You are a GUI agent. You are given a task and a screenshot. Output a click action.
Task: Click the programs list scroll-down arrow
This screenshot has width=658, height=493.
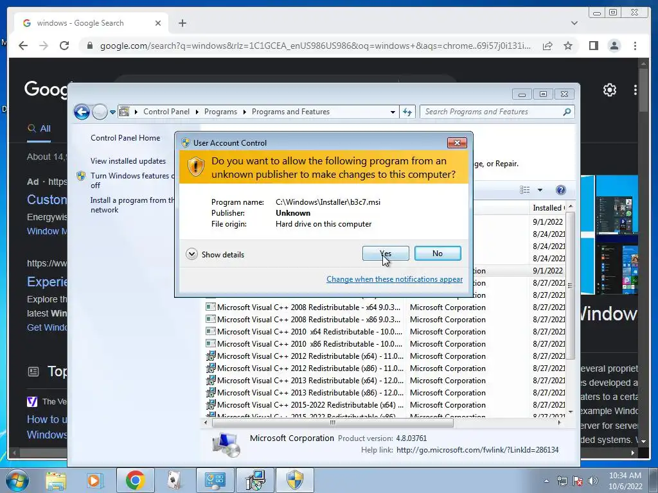click(571, 412)
